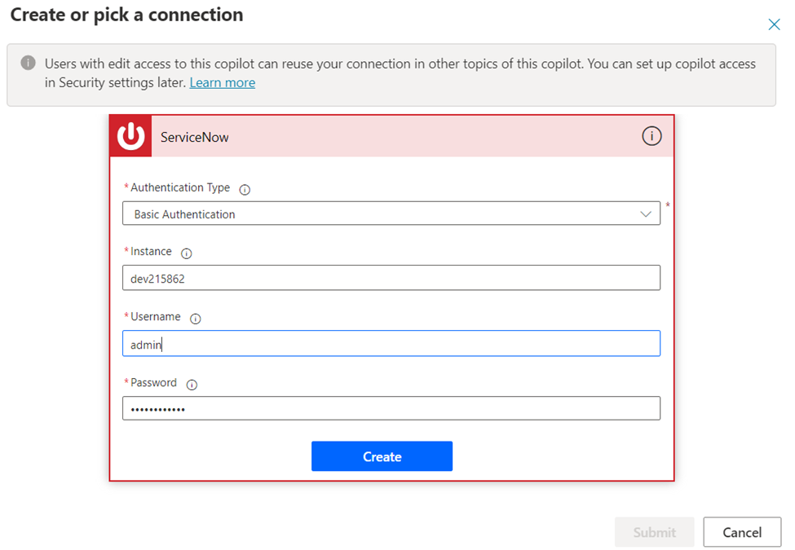795x550 pixels.
Task: Click the info icon next to Instance
Action: pos(186,253)
